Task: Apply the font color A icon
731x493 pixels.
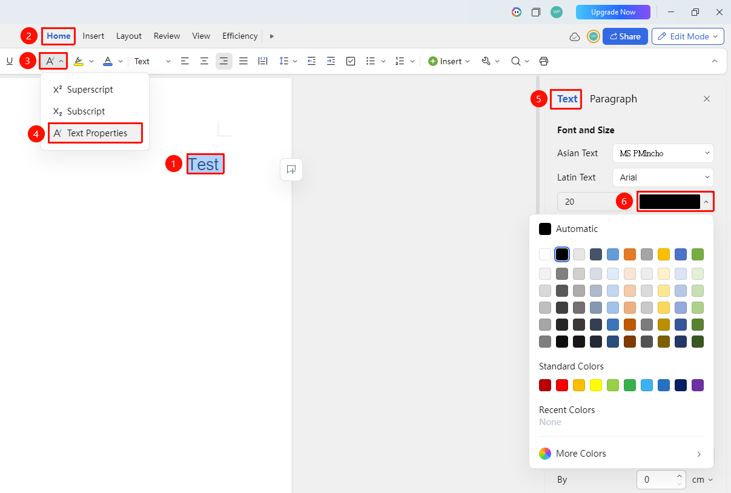Action: coord(108,61)
